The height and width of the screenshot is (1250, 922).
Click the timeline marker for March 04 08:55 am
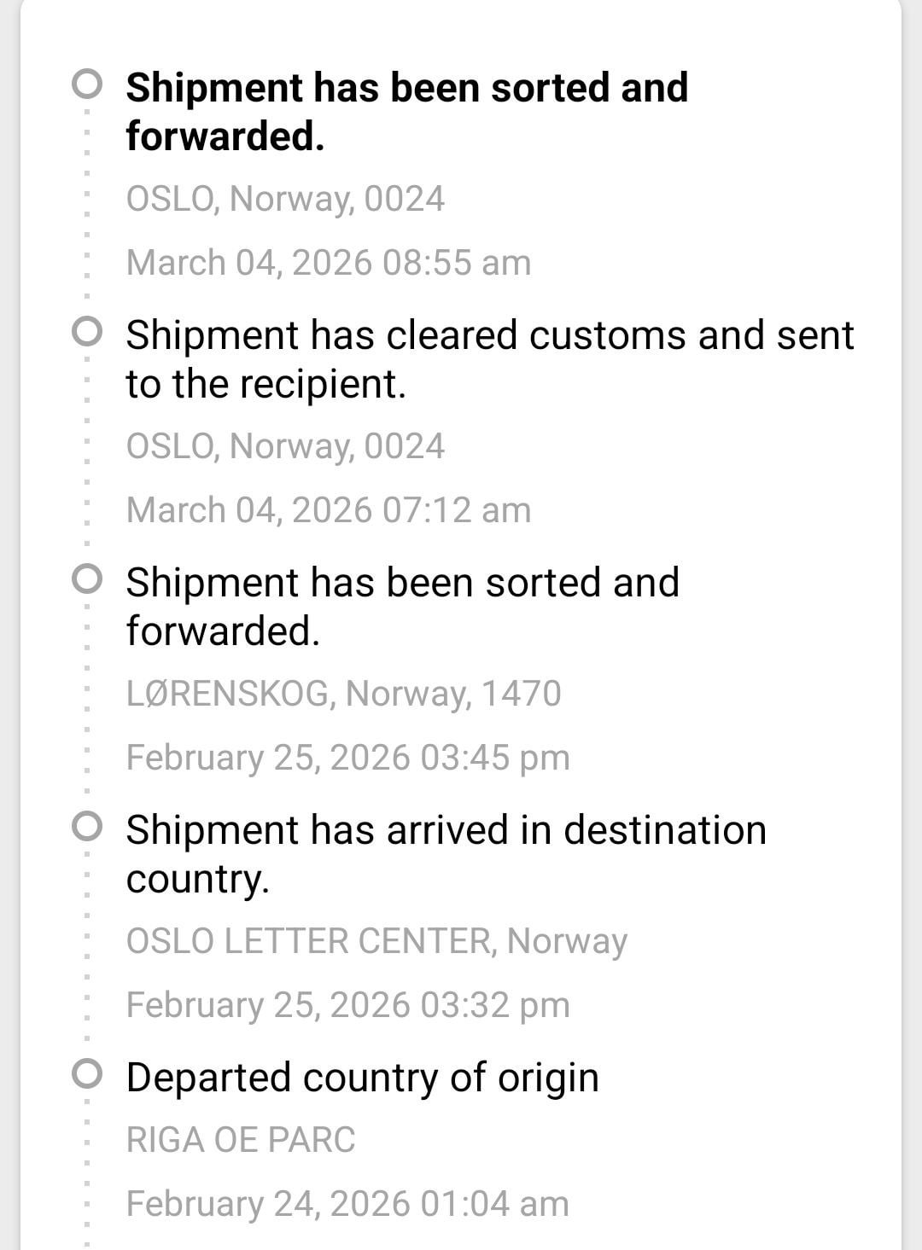click(86, 84)
